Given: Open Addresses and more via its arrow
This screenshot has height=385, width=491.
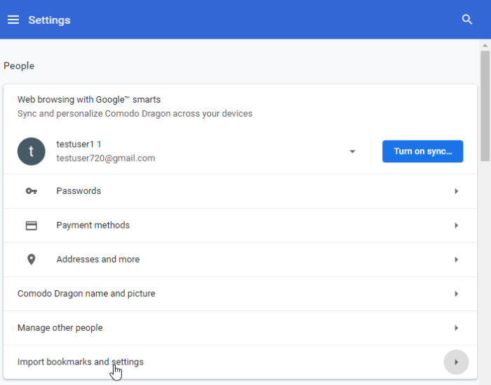Looking at the screenshot, I should [456, 259].
